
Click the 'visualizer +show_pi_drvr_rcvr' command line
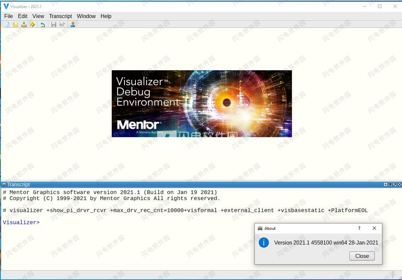click(x=186, y=210)
